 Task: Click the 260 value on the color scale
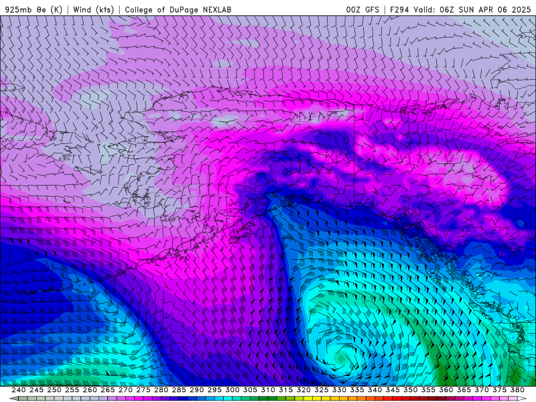[90, 390]
